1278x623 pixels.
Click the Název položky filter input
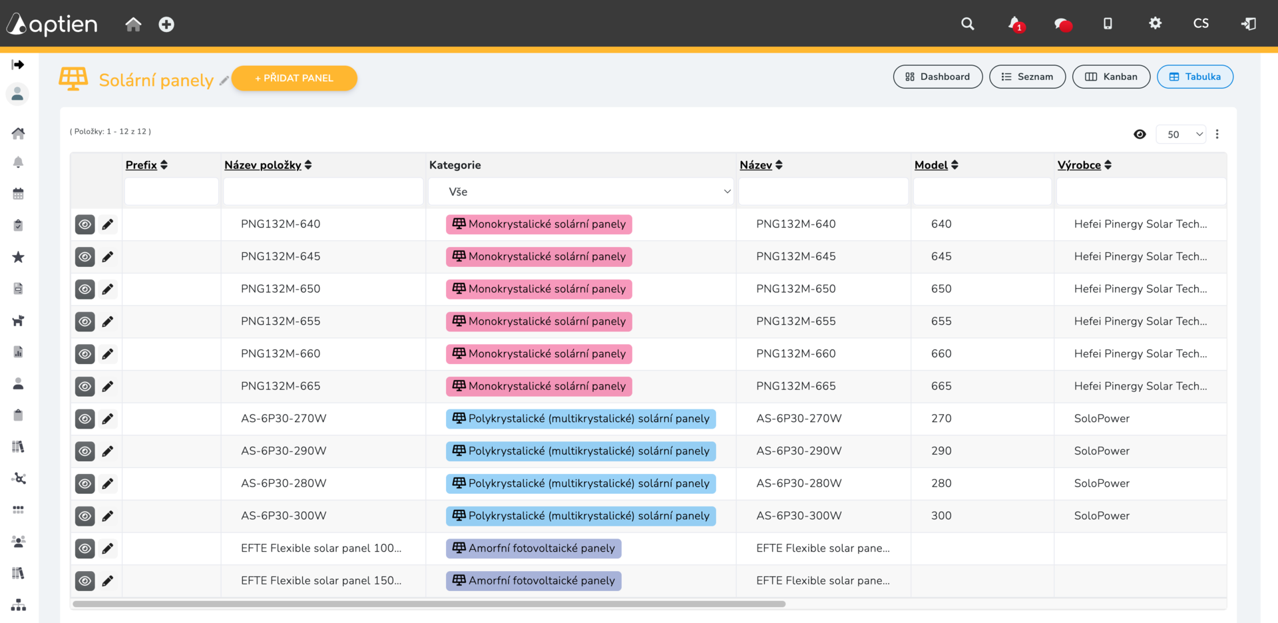323,192
